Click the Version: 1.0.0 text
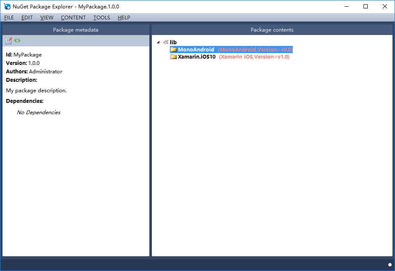 [x=23, y=63]
